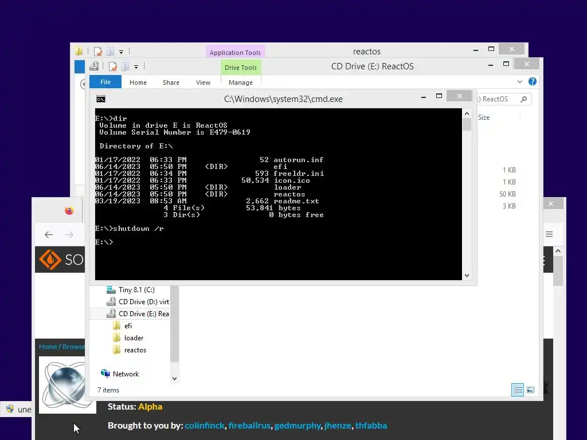Click New Folder quick access icon in CD Drive window
Viewport: 587px width, 440px height.
[126, 66]
